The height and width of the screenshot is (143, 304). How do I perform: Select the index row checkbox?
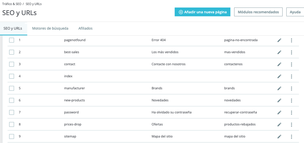pyautogui.click(x=12, y=76)
